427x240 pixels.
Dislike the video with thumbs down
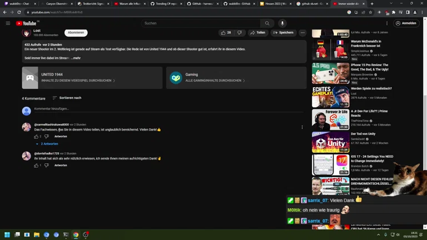[x=240, y=33]
